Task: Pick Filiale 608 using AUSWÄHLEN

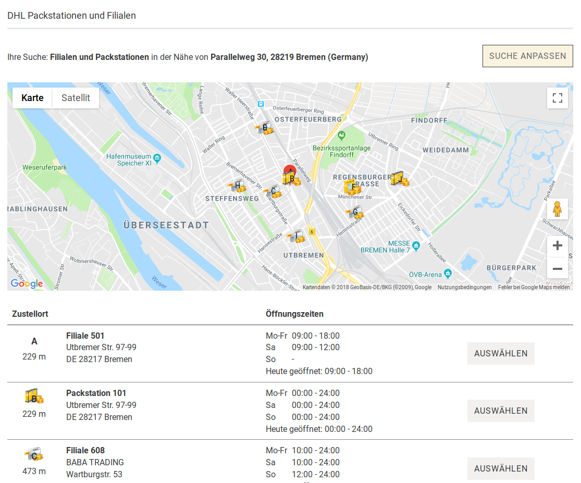Action: point(501,468)
